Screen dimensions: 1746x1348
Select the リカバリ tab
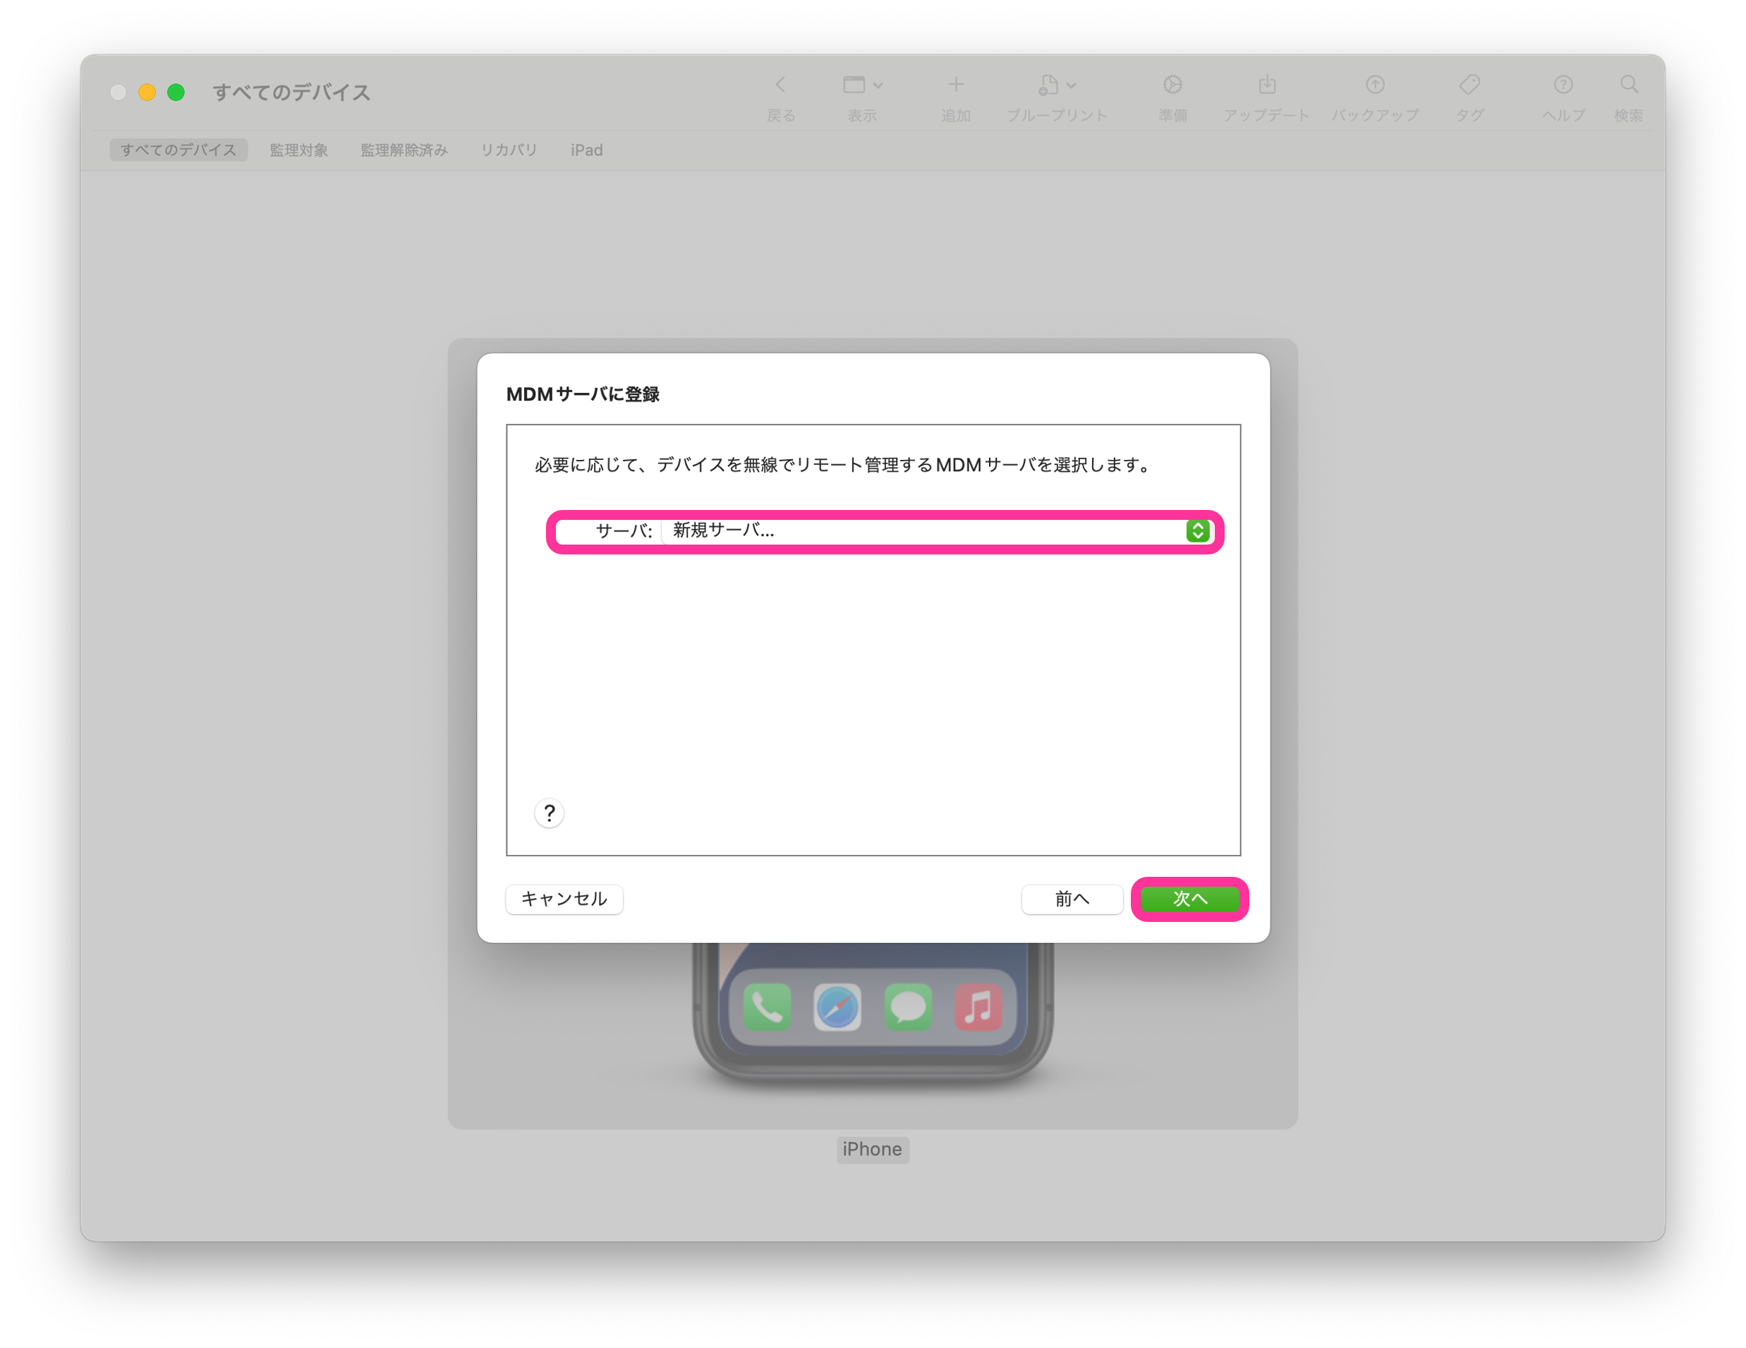point(509,150)
